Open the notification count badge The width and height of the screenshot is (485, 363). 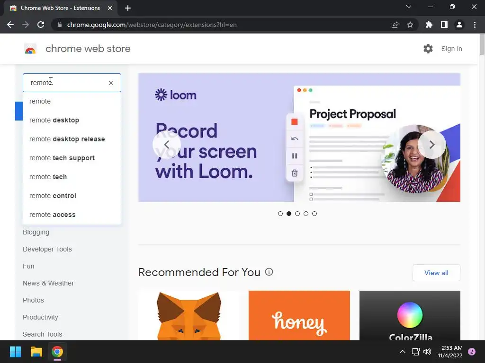[x=472, y=352]
